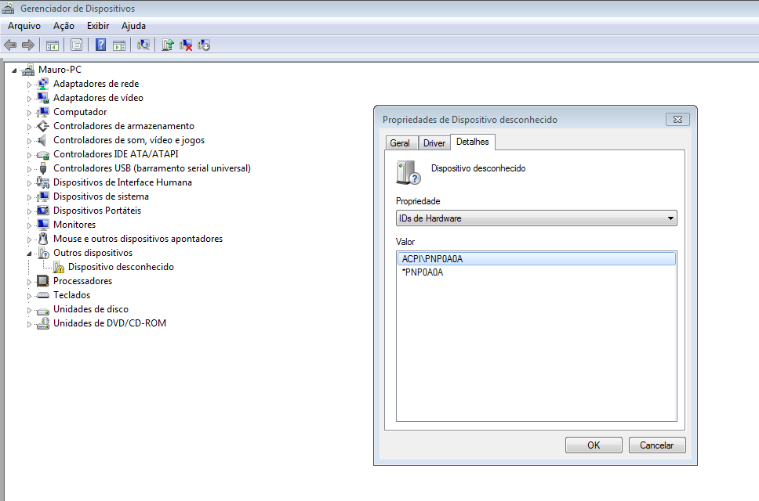Screen dimensions: 759x501
Task: Click the Processadores chip icon
Action: [x=43, y=281]
